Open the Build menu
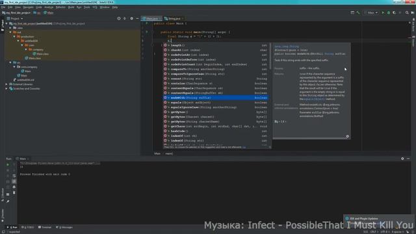 pos(71,7)
